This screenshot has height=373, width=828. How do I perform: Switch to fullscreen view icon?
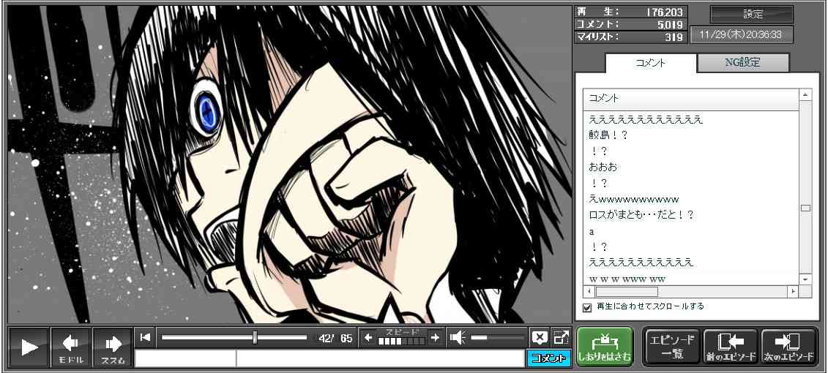point(562,337)
